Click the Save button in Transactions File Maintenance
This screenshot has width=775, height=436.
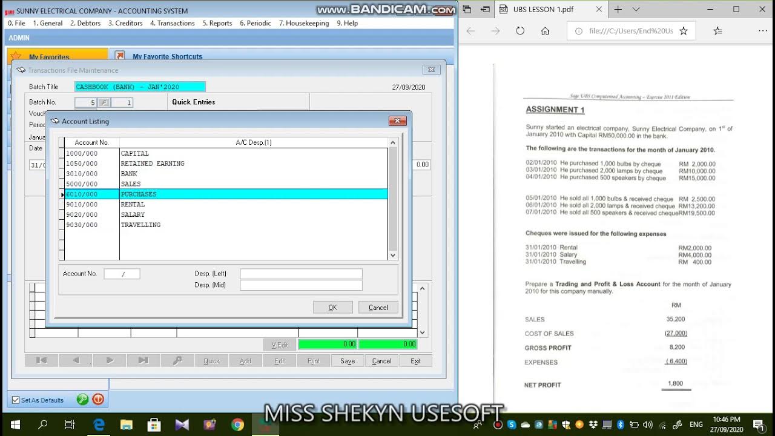point(348,360)
